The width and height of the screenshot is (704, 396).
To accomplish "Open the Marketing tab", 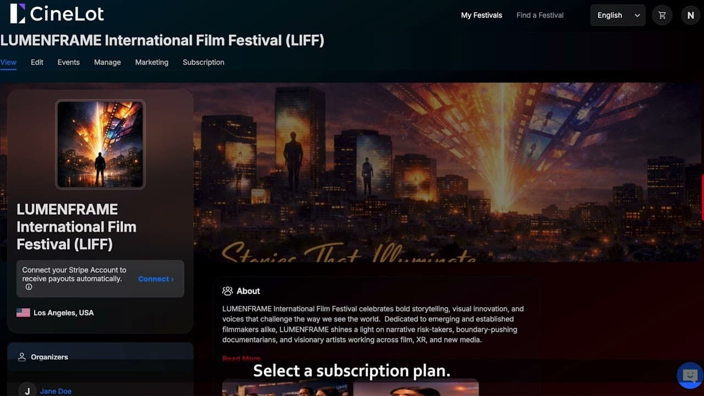I will 152,62.
